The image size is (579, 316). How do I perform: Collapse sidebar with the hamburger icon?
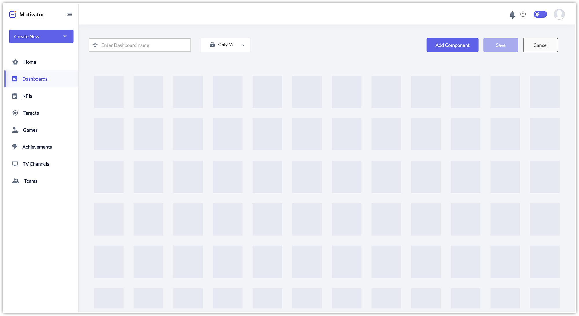point(69,14)
